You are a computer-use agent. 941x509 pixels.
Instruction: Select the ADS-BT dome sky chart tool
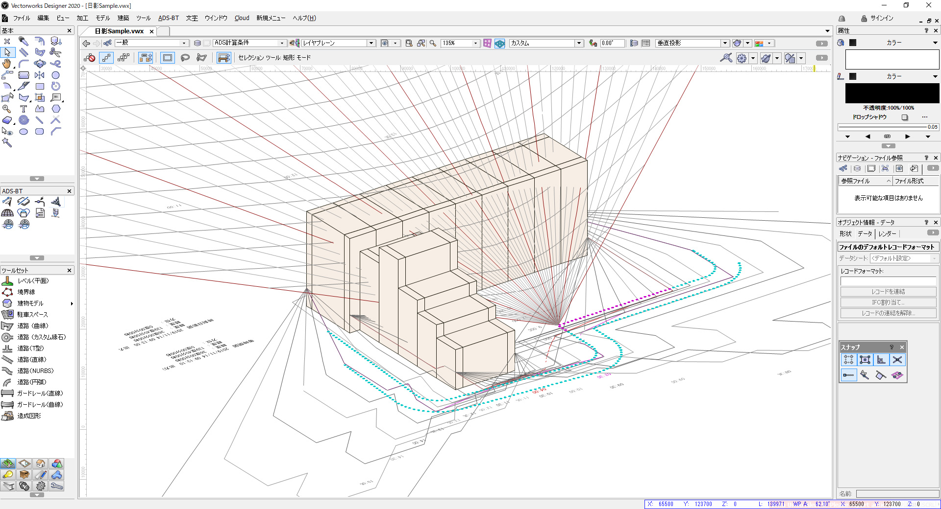[7, 213]
